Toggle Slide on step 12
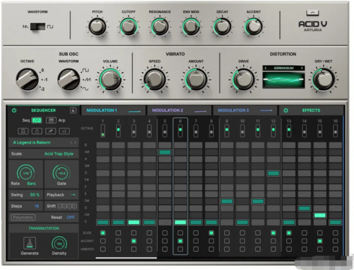 click(x=273, y=233)
